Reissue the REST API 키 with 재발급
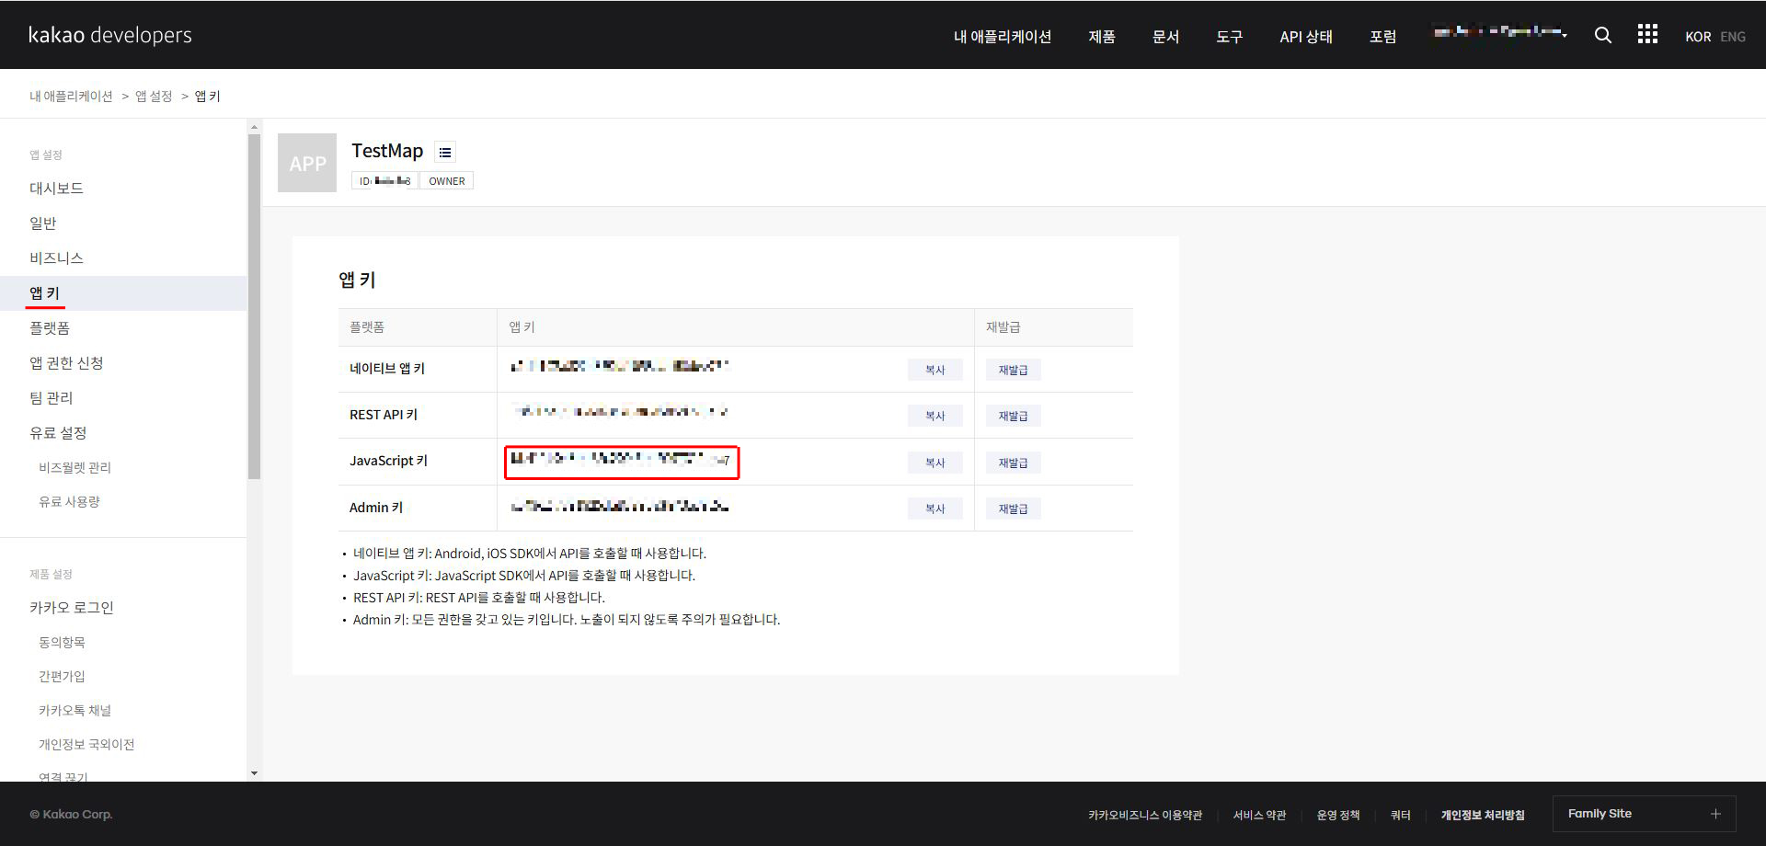The width and height of the screenshot is (1766, 846). pos(1013,416)
